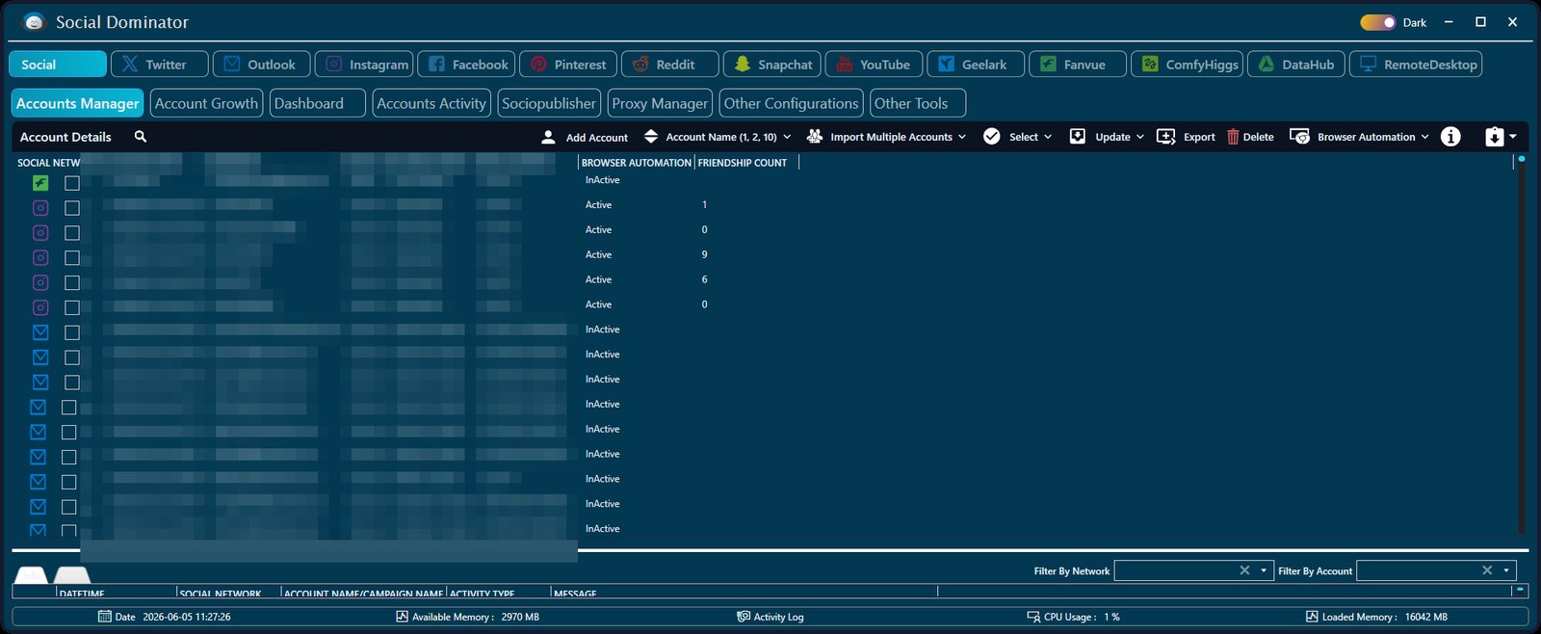
Task: Tick checkbox of row with friendship count 6
Action: click(x=72, y=282)
